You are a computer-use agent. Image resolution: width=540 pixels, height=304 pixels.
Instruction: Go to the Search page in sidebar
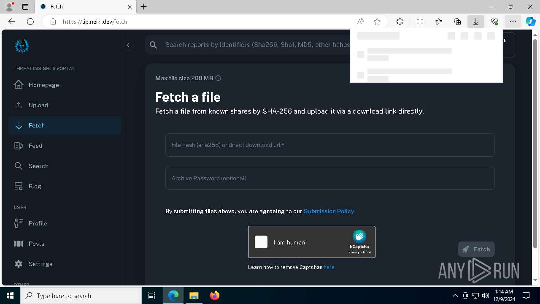[65, 166]
